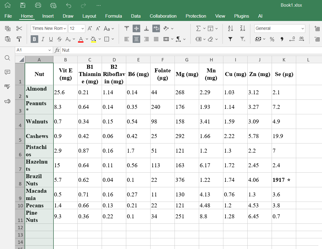This screenshot has height=249, width=322.
Task: Toggle Bold formatting button
Action: 34,39
